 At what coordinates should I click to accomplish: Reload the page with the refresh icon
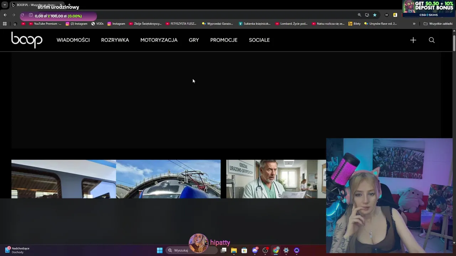click(22, 15)
